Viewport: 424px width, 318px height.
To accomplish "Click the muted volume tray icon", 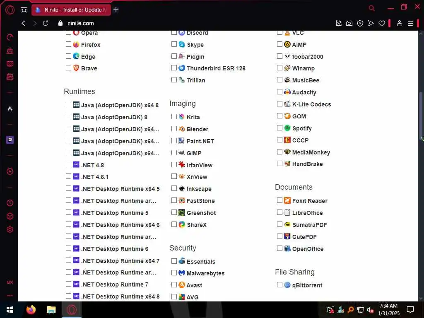I will pyautogui.click(x=370, y=310).
